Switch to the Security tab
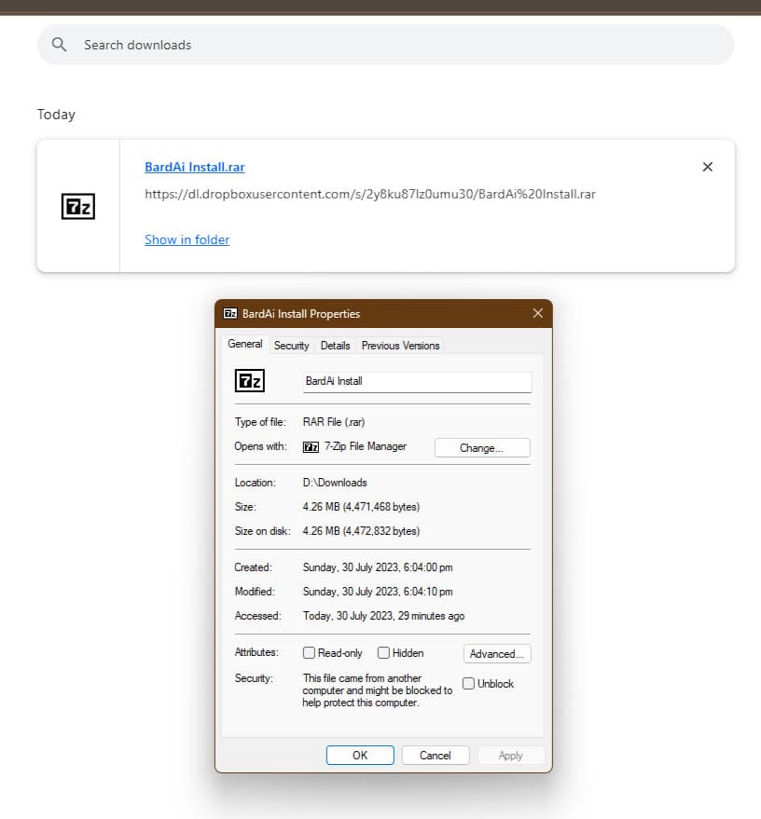 pyautogui.click(x=292, y=345)
